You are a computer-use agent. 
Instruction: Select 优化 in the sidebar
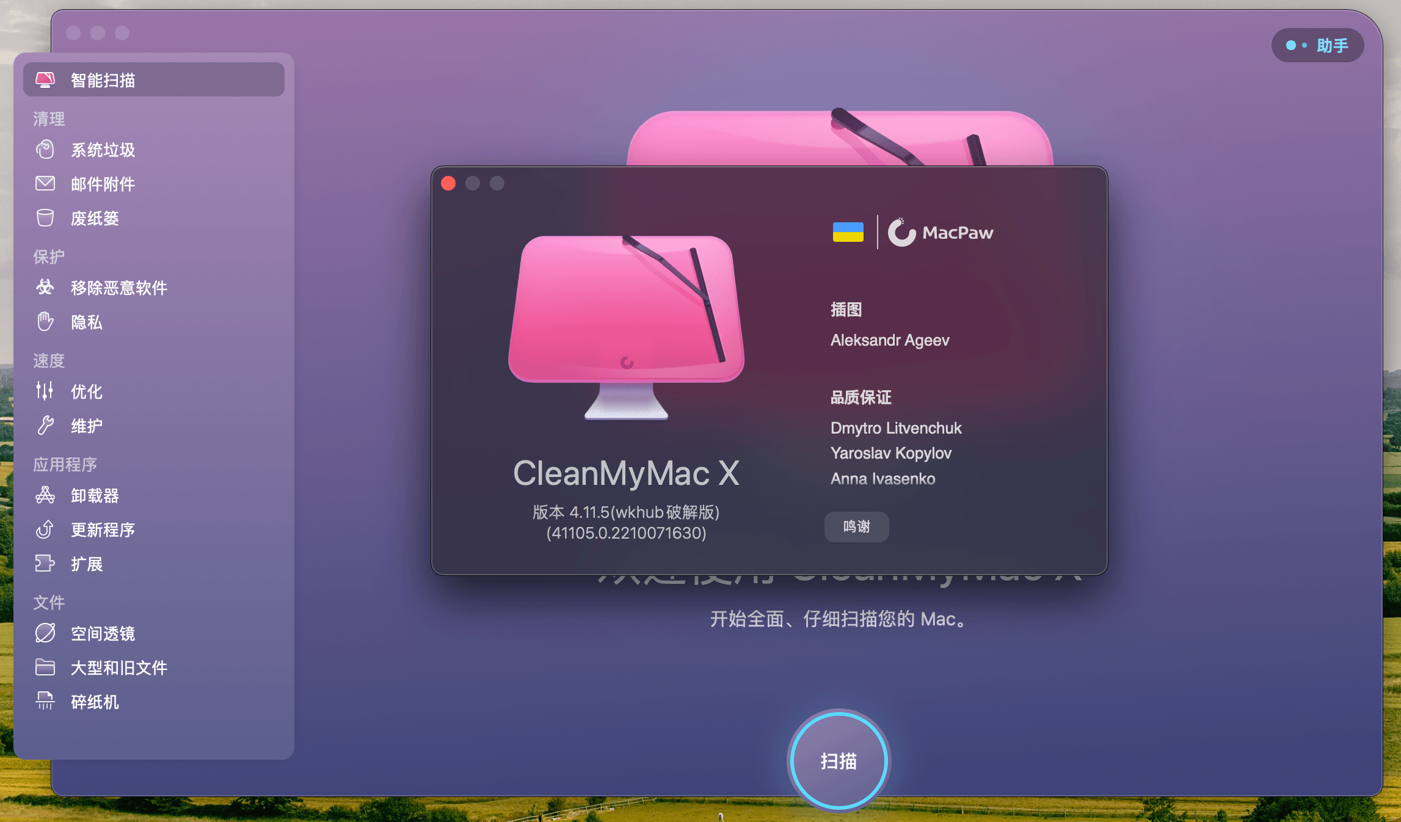[x=154, y=391]
